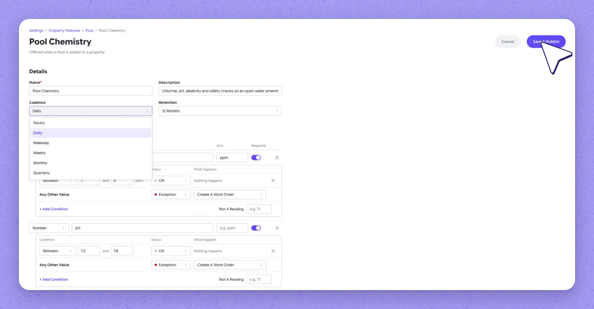594x309 pixels.
Task: Open the OK status dropdown for pH condition
Action: click(x=171, y=251)
